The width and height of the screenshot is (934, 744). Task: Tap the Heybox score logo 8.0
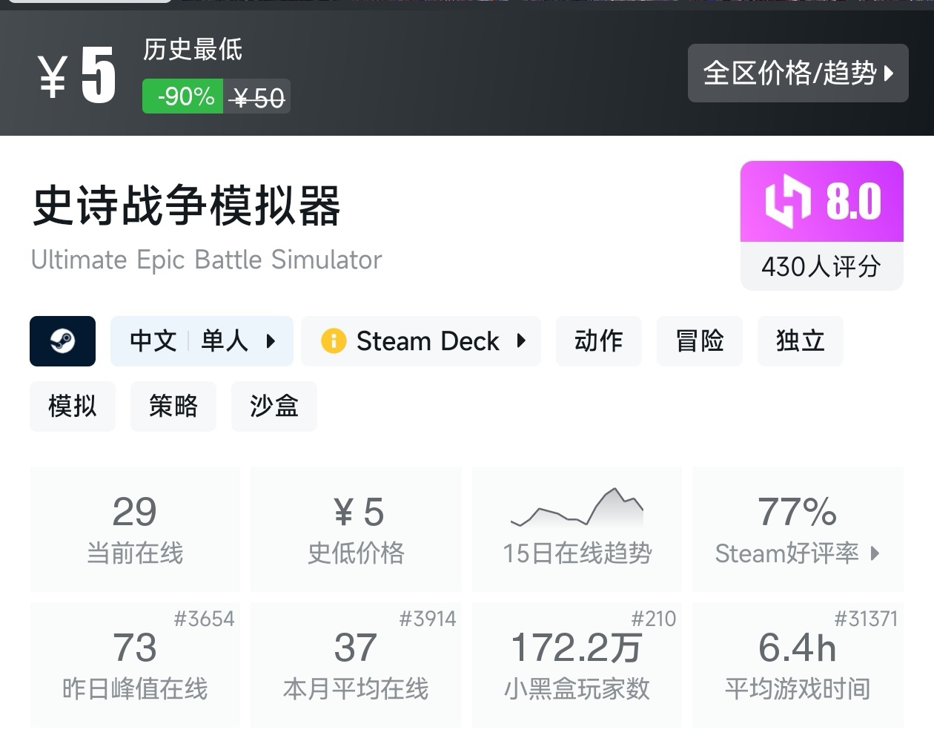click(822, 202)
